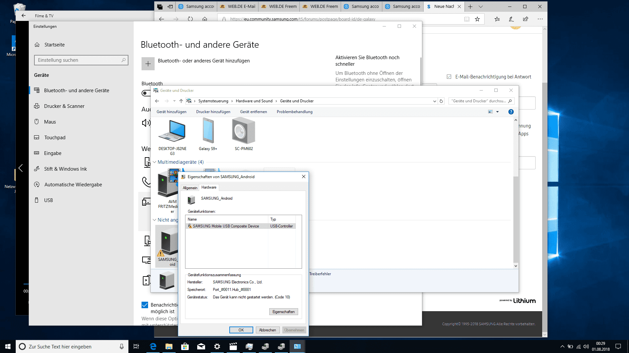Switch to the Hardware tab
Viewport: 629px width, 353px height.
pyautogui.click(x=209, y=187)
